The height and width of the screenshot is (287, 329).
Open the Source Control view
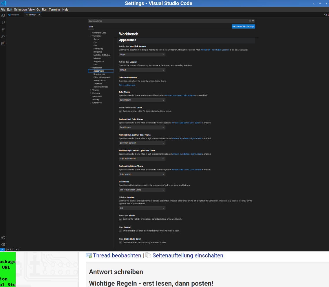coord(3,29)
